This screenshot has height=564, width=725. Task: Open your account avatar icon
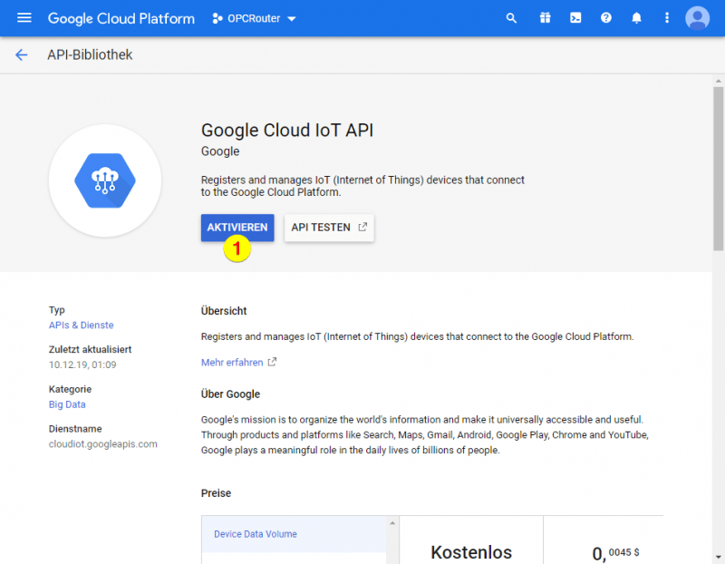pyautogui.click(x=697, y=18)
